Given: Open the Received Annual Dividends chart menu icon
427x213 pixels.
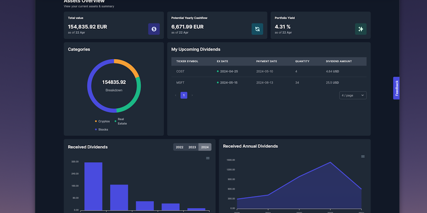Looking at the screenshot, I should pyautogui.click(x=363, y=156).
